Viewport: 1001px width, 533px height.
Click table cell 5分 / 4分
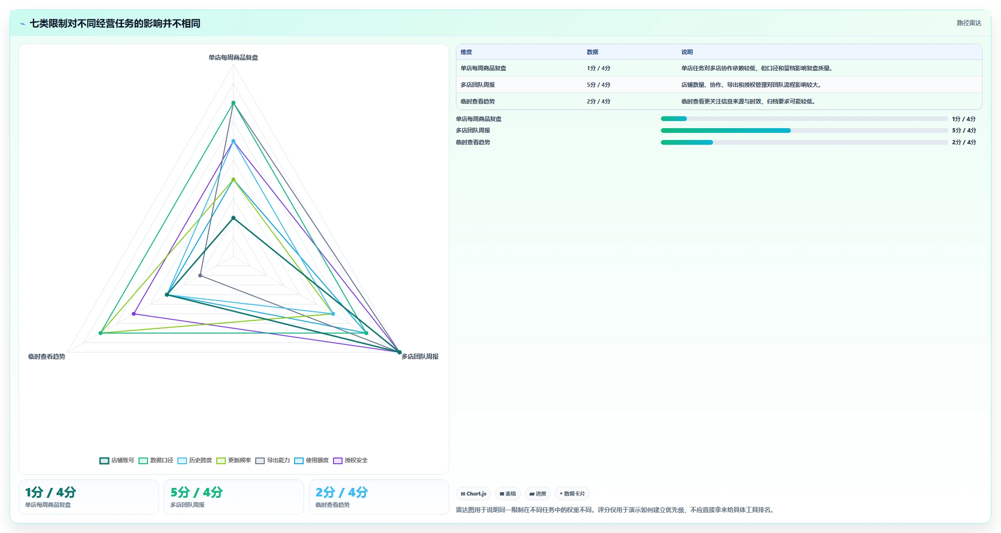click(599, 85)
